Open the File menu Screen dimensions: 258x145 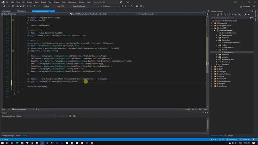[x=7, y=2]
